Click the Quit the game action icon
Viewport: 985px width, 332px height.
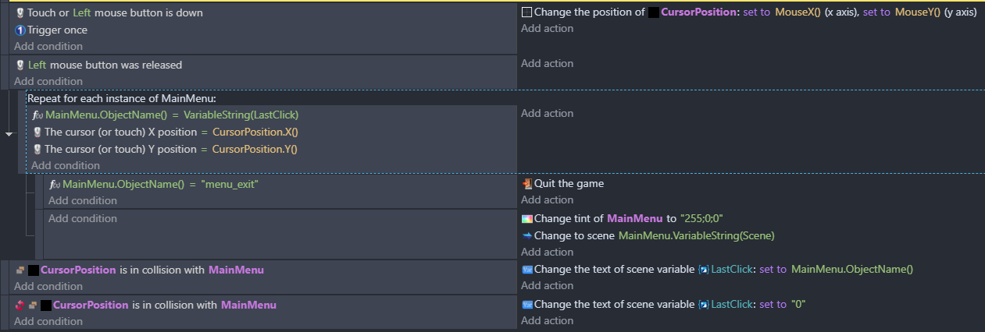pyautogui.click(x=527, y=184)
